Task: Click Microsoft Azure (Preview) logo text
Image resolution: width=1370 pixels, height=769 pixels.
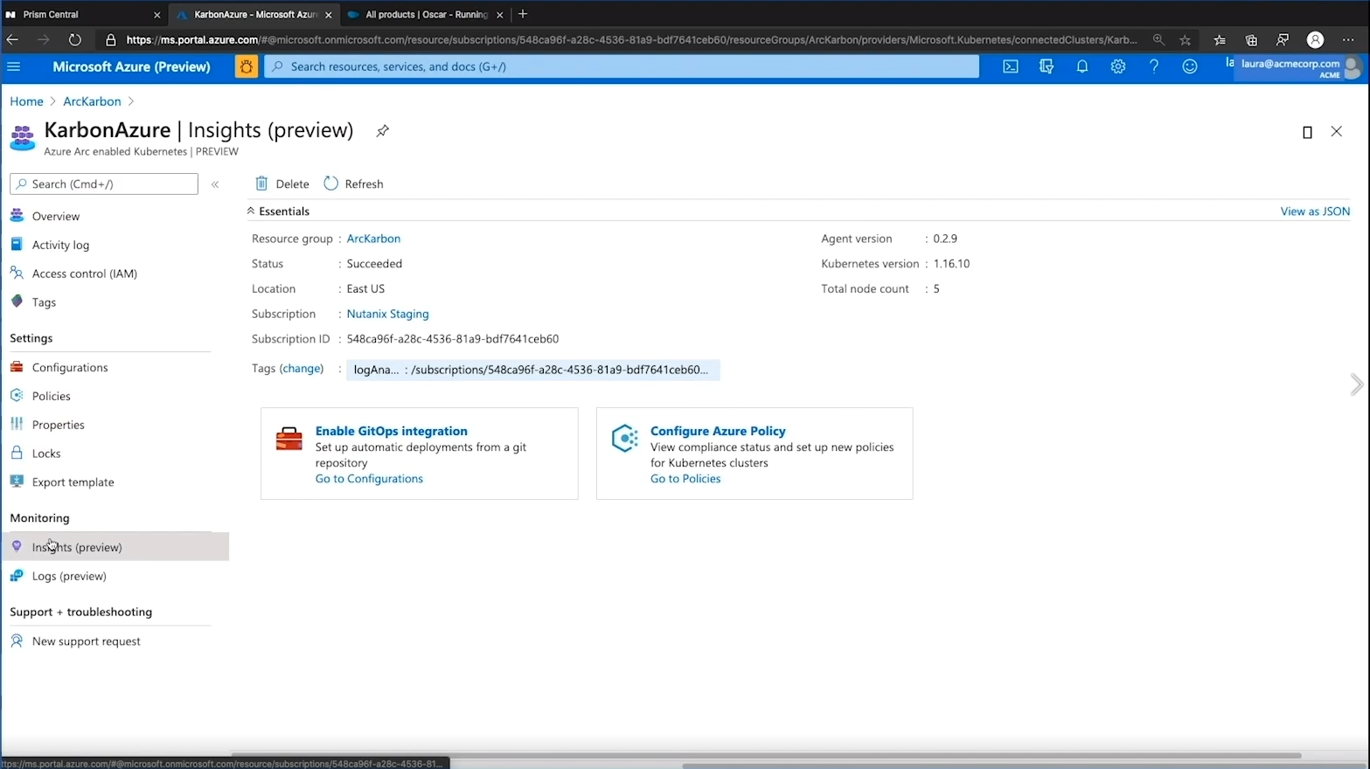Action: point(131,66)
